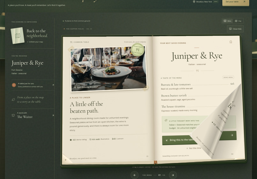Click the arrow next to The Waiter
The image size is (257, 179).
tap(53, 115)
